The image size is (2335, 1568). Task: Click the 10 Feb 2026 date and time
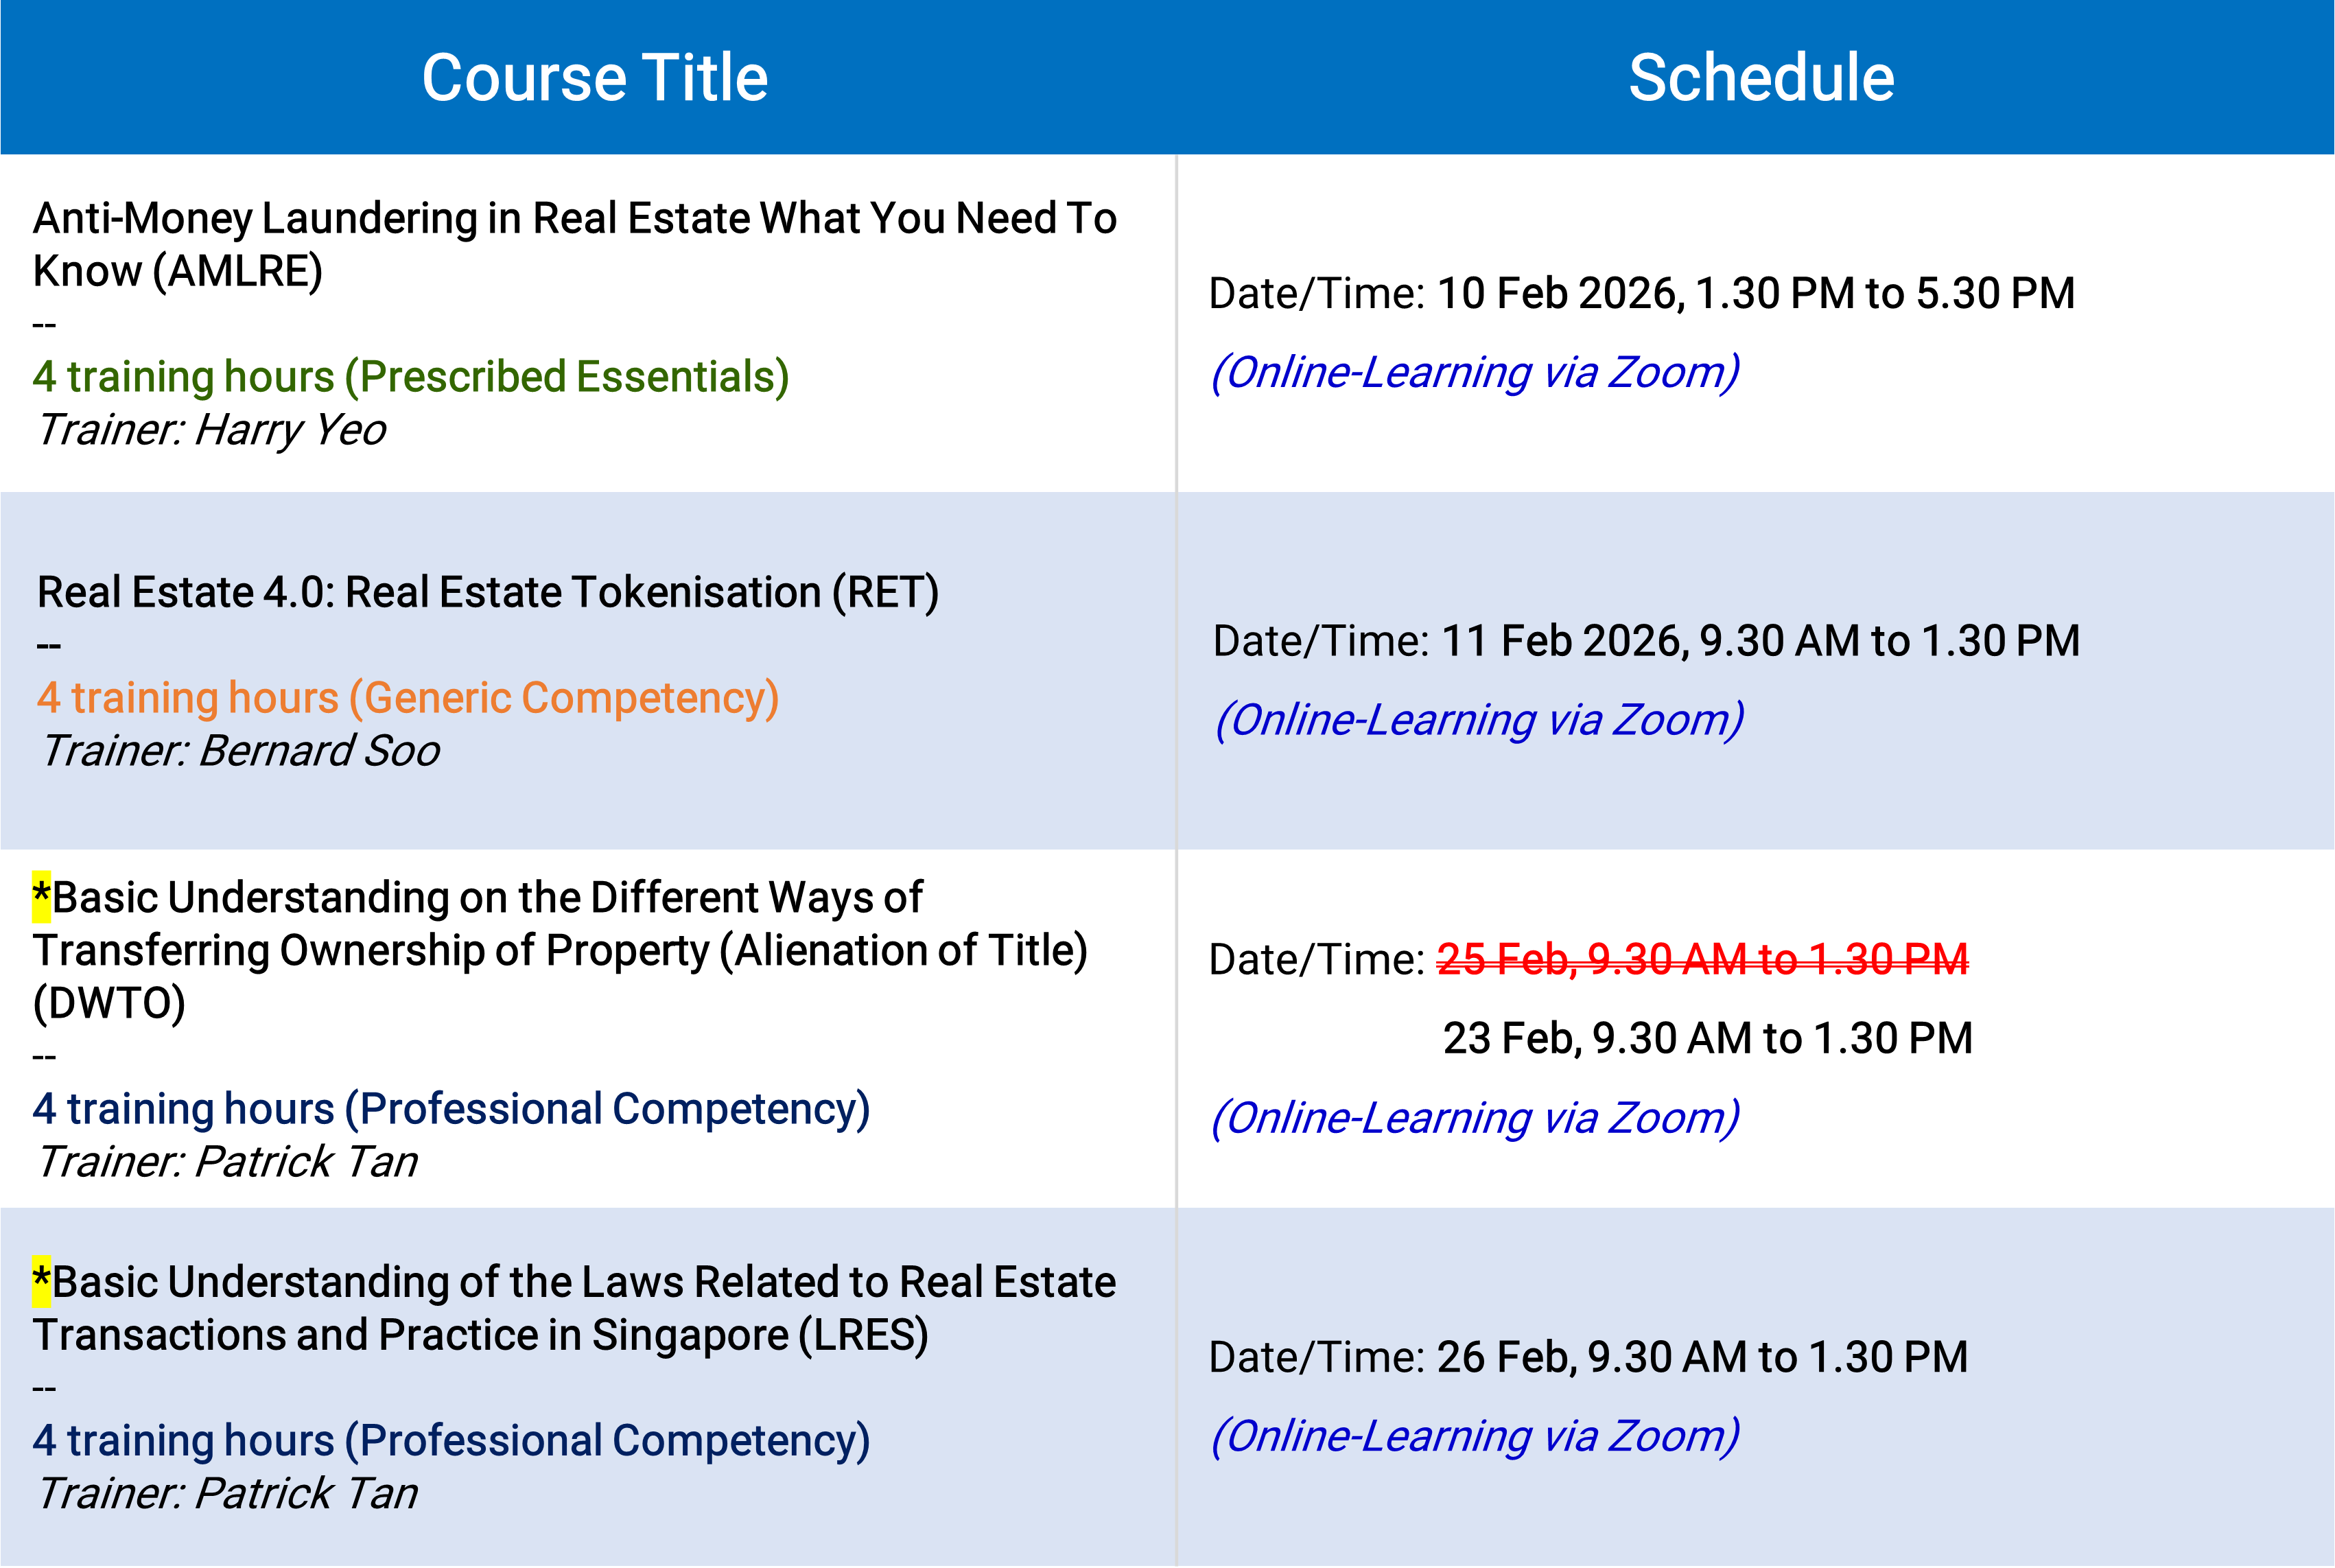[x=1755, y=294]
